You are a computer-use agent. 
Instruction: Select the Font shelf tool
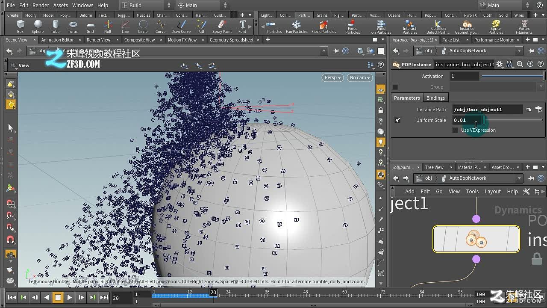click(x=242, y=27)
